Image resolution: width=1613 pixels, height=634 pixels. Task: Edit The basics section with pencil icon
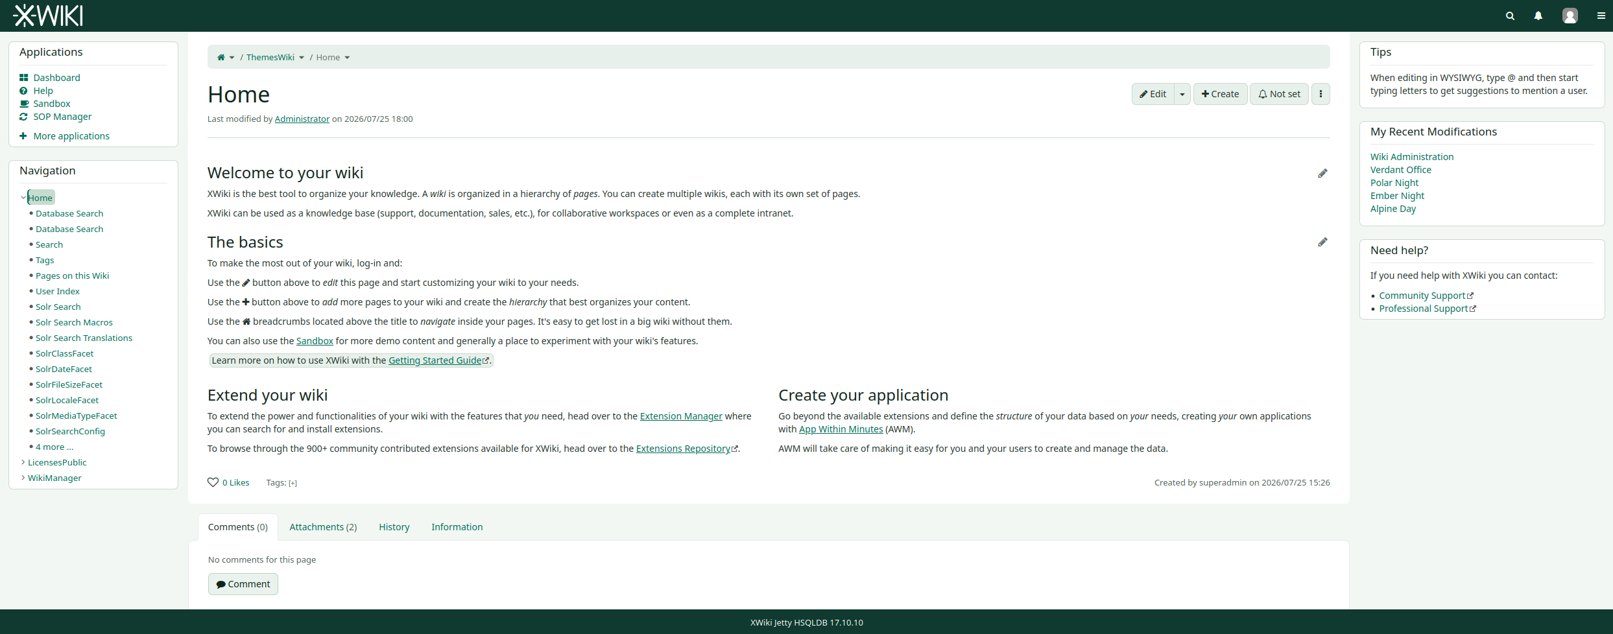pos(1322,242)
